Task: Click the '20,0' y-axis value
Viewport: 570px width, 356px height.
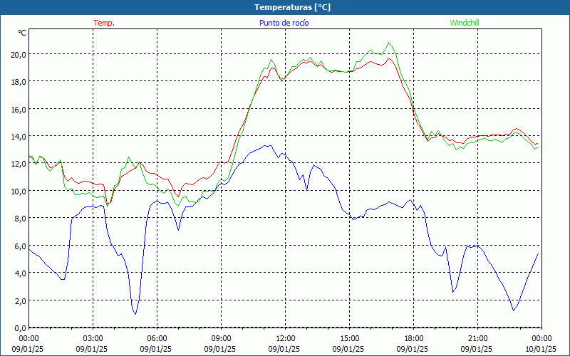Action: pos(19,55)
